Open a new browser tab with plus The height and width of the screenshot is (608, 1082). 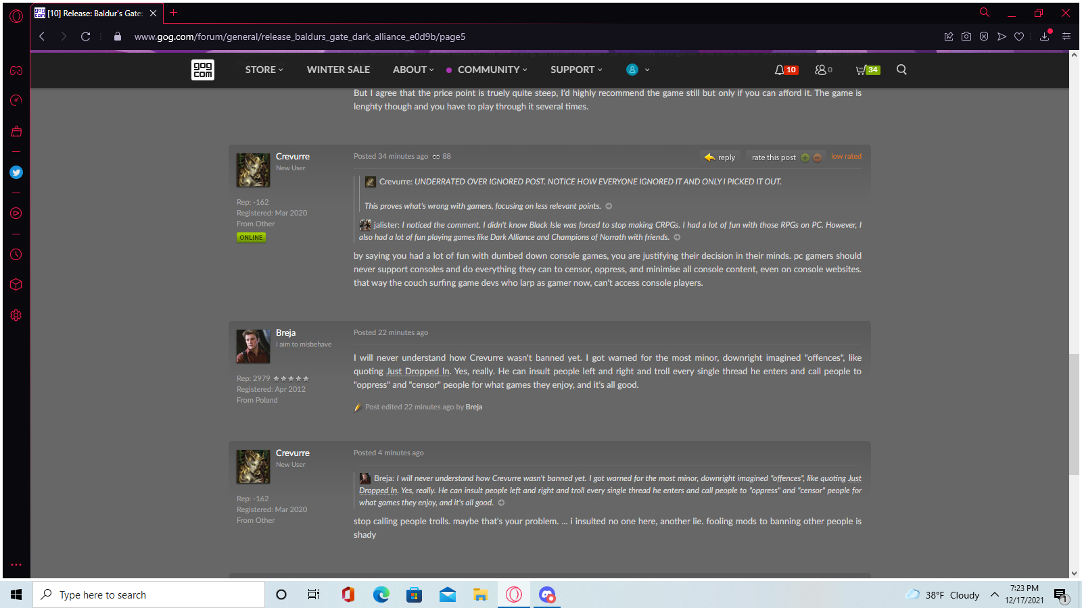pos(174,13)
